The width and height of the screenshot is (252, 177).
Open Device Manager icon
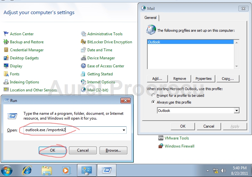[x=83, y=58]
